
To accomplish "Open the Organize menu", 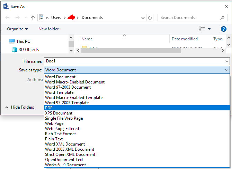I will (17, 29).
